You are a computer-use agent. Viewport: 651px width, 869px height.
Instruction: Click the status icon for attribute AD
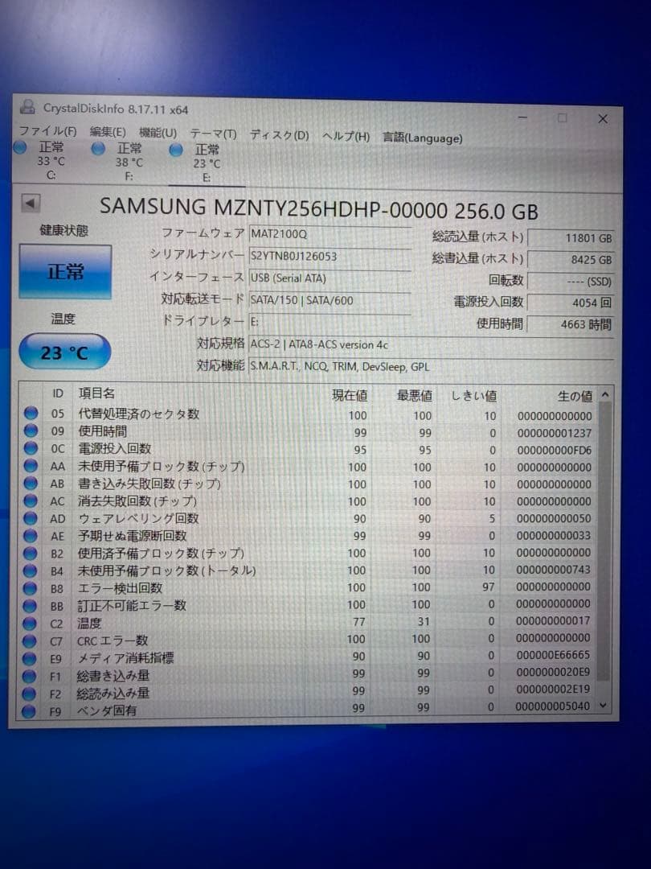(x=31, y=518)
